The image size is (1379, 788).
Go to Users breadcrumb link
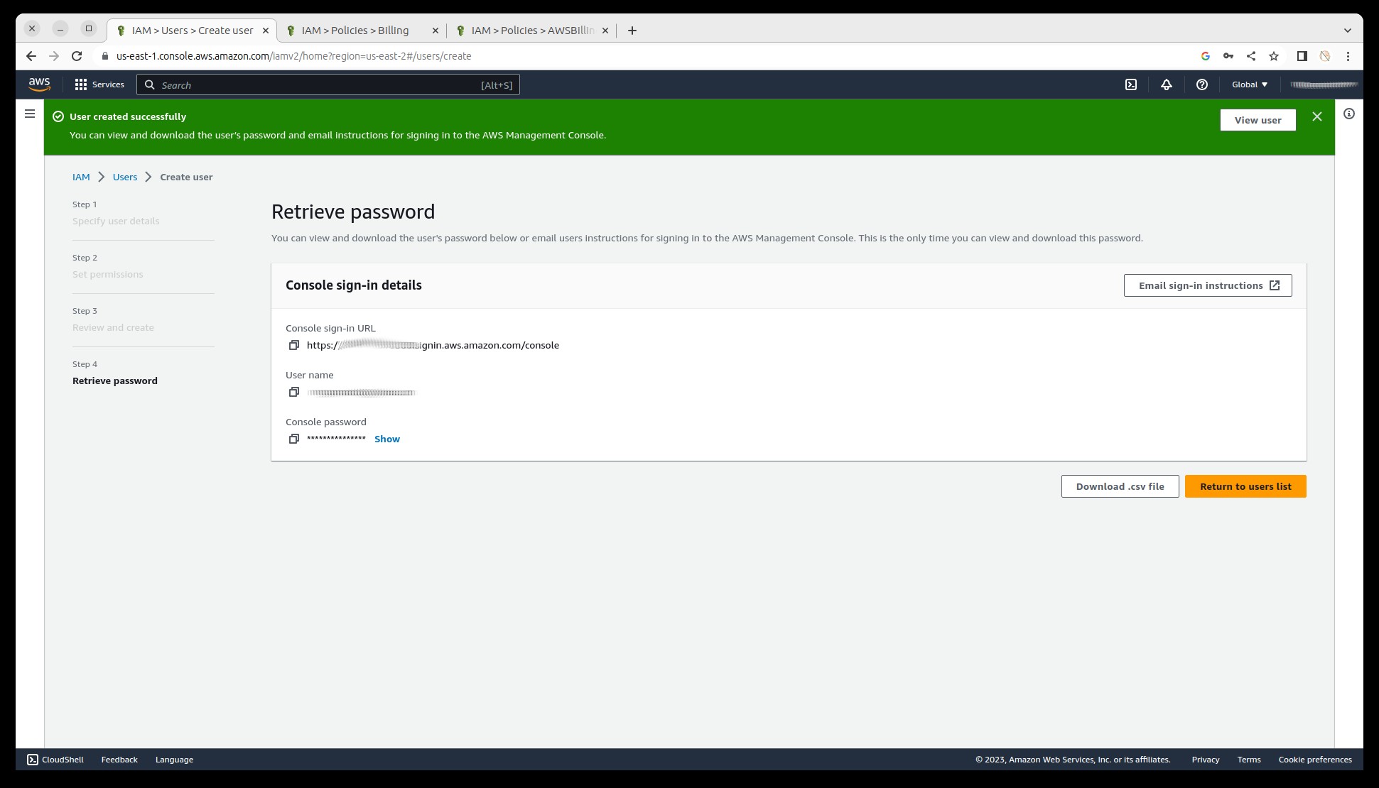[125, 177]
